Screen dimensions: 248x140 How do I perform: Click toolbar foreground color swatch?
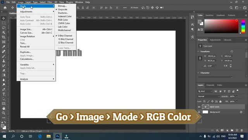2,126
